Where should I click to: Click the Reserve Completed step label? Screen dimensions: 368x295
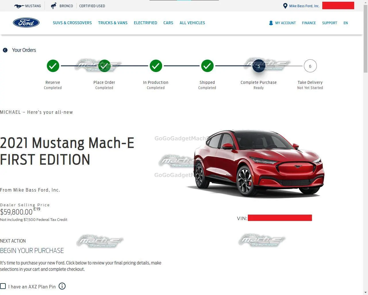(53, 85)
